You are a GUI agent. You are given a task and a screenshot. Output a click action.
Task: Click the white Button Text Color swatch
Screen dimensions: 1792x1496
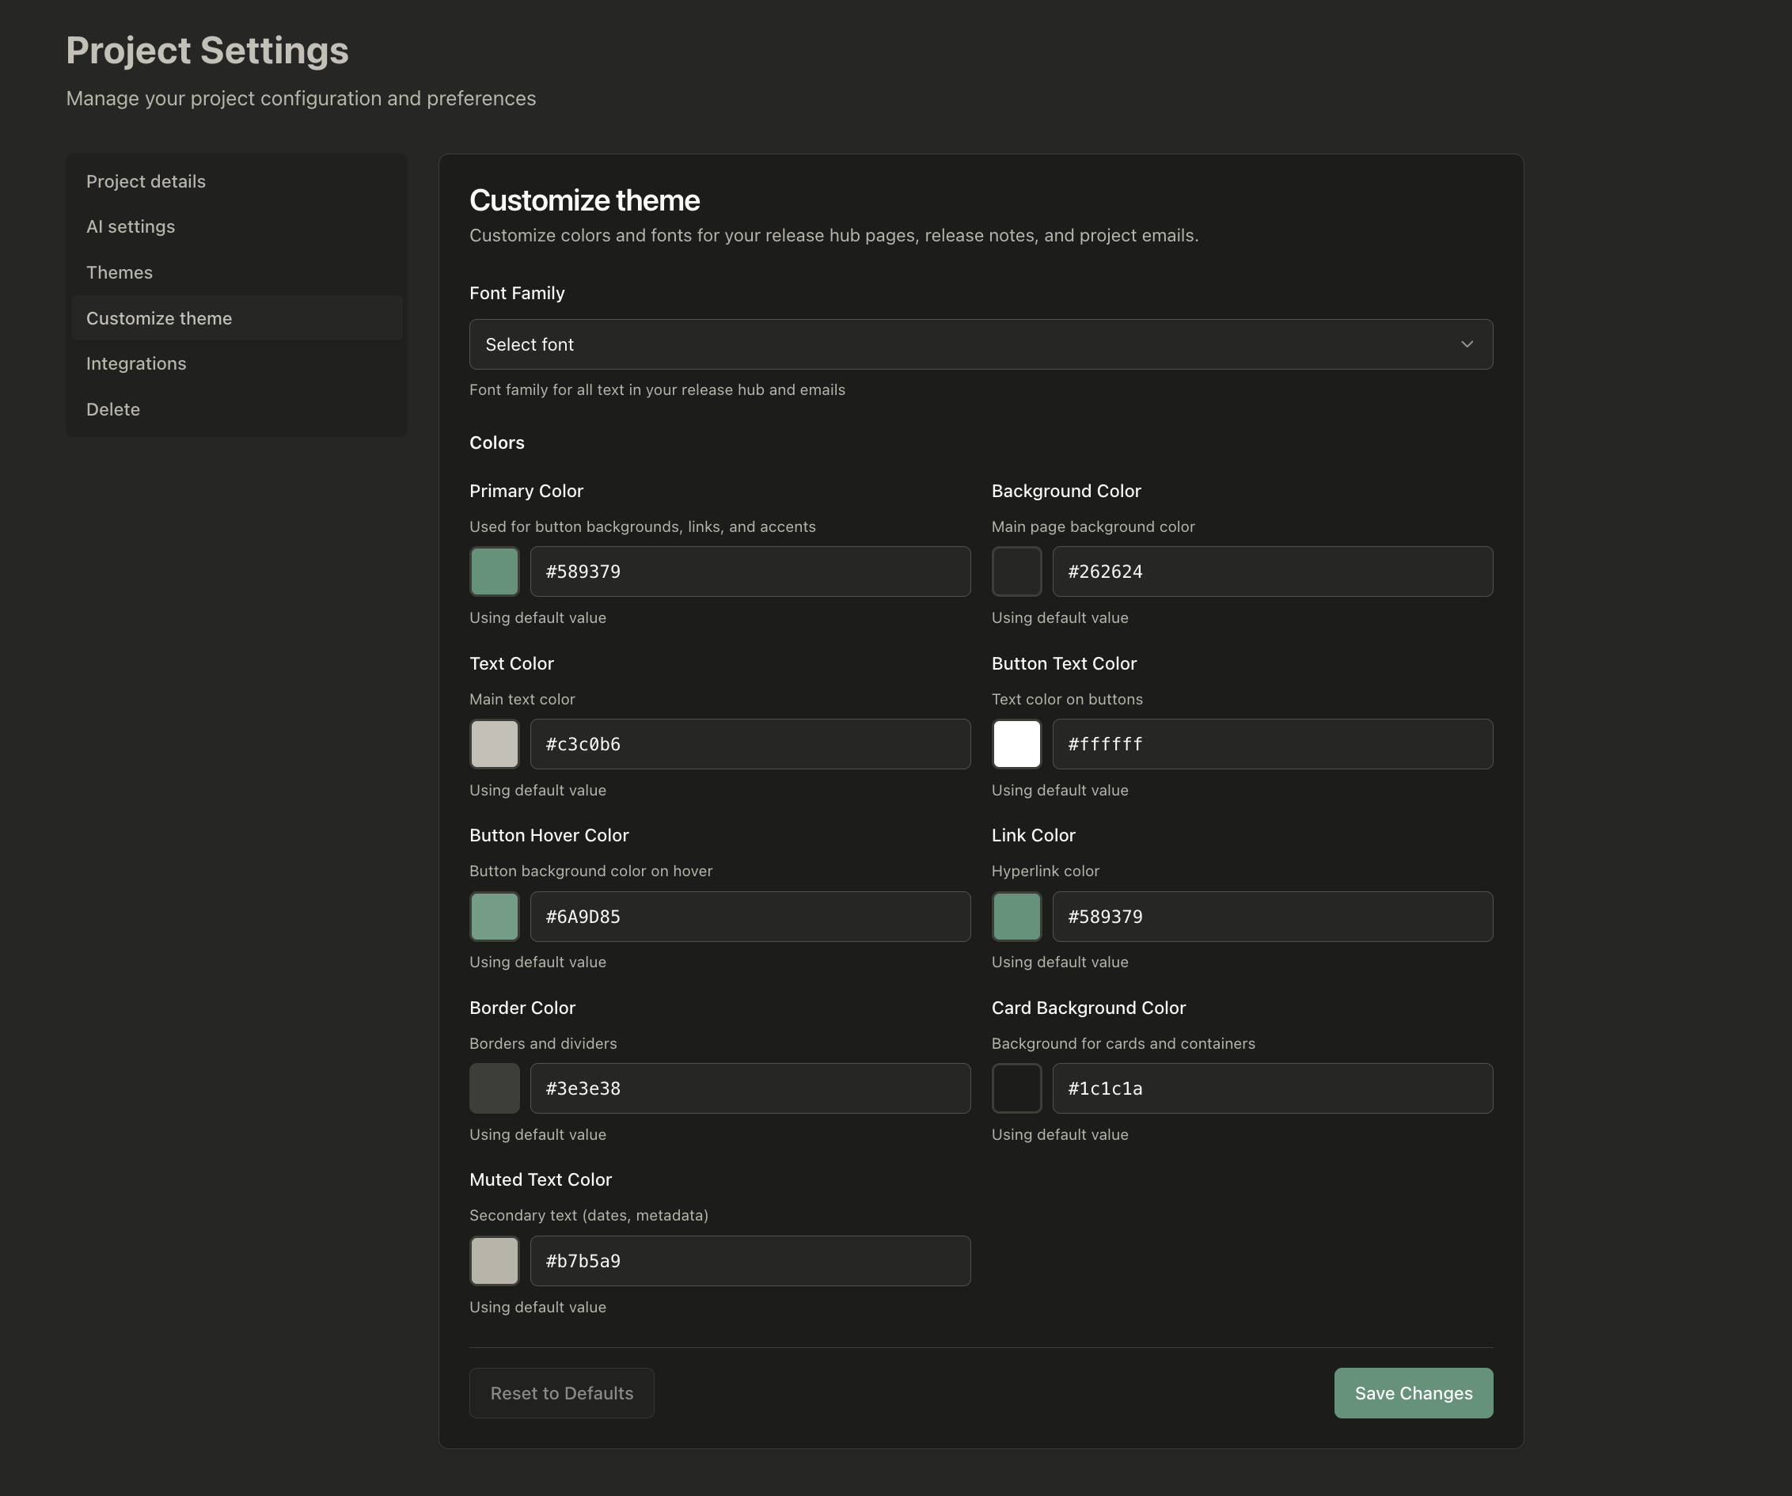1016,743
